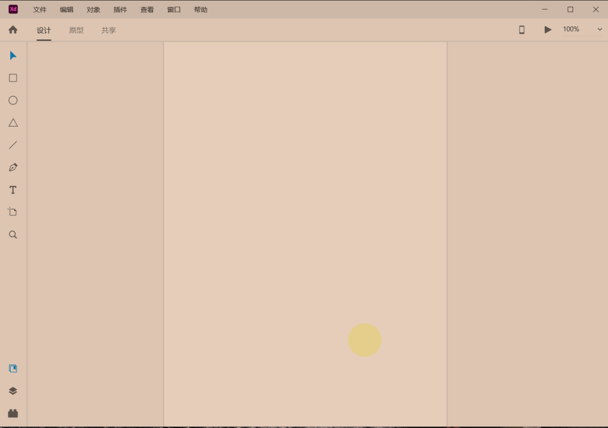Select the Zoom magnifier tool

click(x=13, y=234)
